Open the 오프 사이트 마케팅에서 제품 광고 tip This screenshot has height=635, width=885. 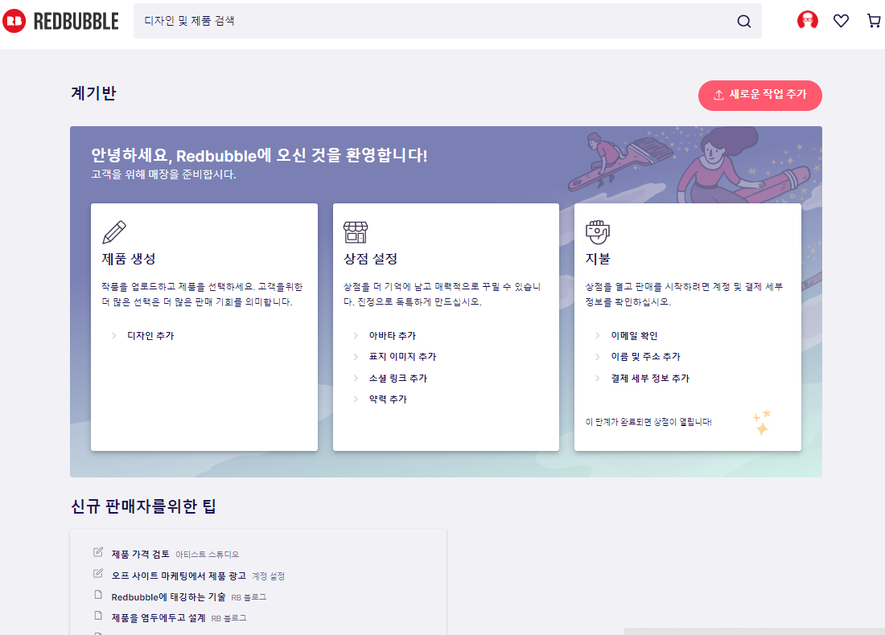pyautogui.click(x=179, y=576)
